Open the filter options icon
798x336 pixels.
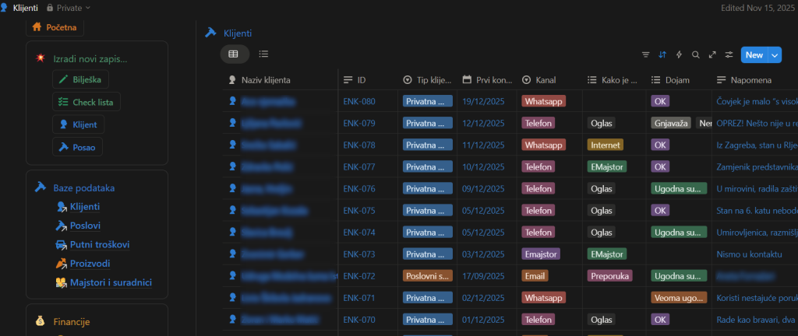(x=645, y=54)
